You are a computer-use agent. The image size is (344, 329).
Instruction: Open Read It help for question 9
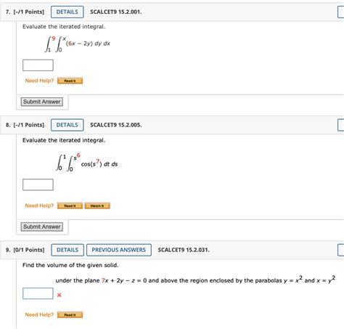click(x=70, y=314)
